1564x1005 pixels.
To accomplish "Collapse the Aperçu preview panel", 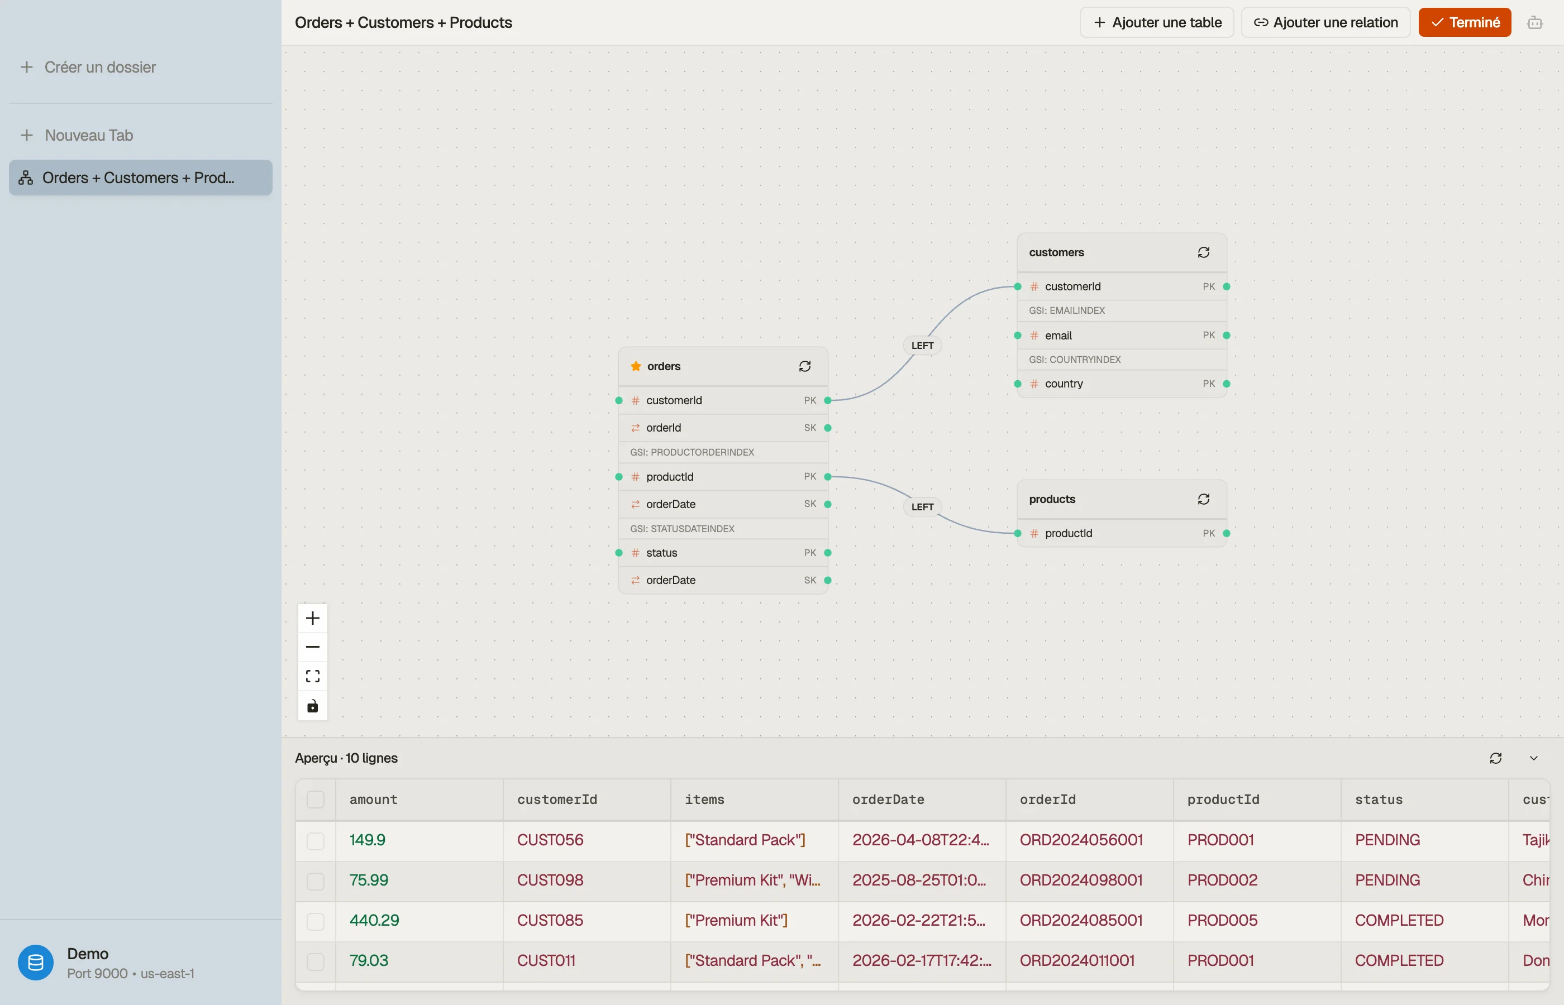I will pos(1533,758).
